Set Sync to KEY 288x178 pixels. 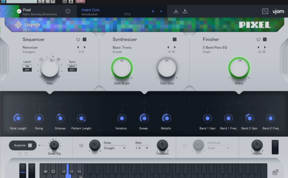tap(72, 70)
